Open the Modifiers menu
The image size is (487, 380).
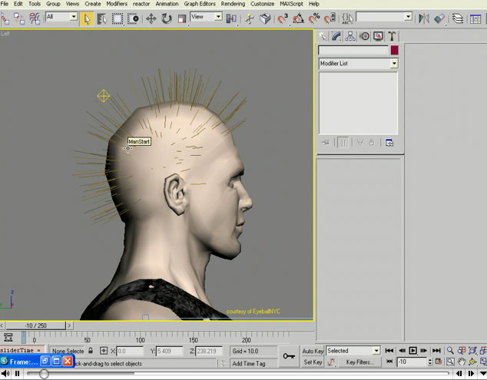click(x=117, y=4)
